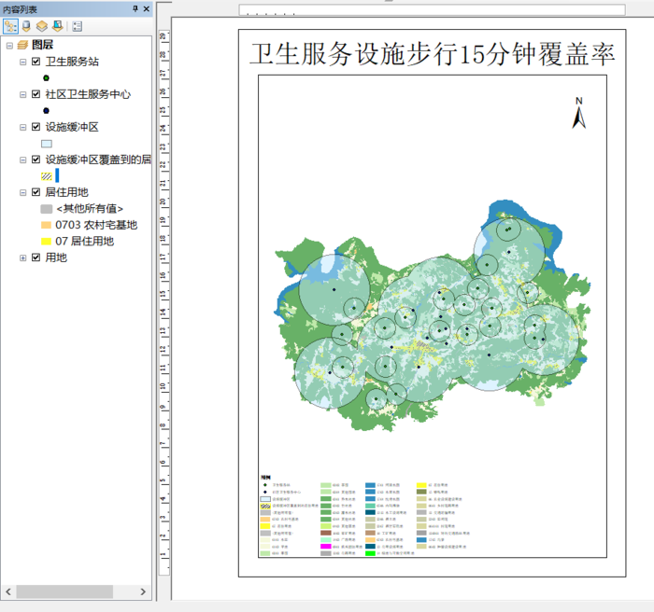Collapse the 图层 data frame
Image resolution: width=654 pixels, height=612 pixels.
[x=9, y=46]
